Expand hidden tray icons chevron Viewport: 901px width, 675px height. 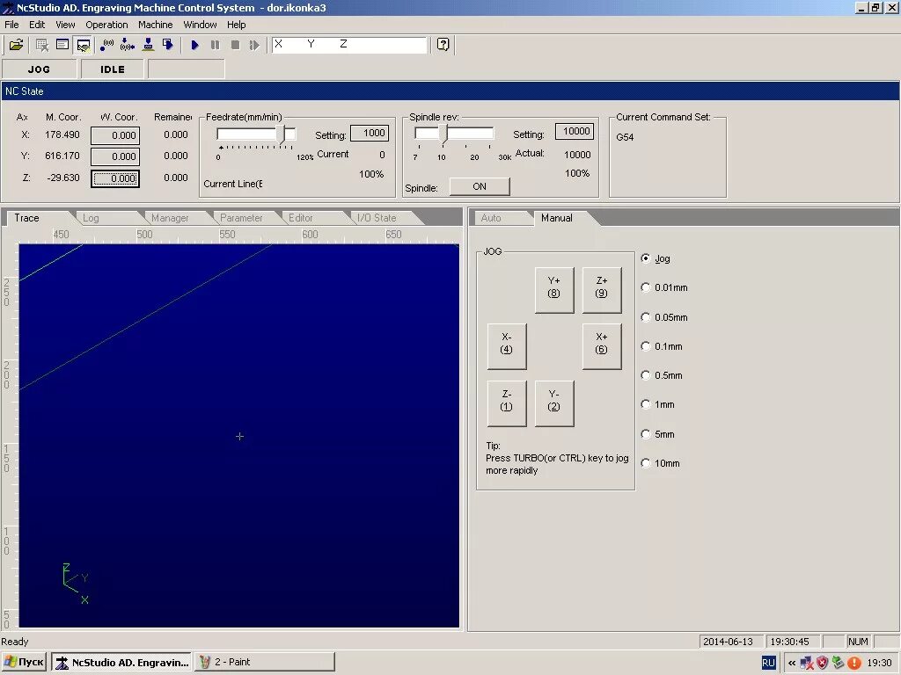pos(792,663)
